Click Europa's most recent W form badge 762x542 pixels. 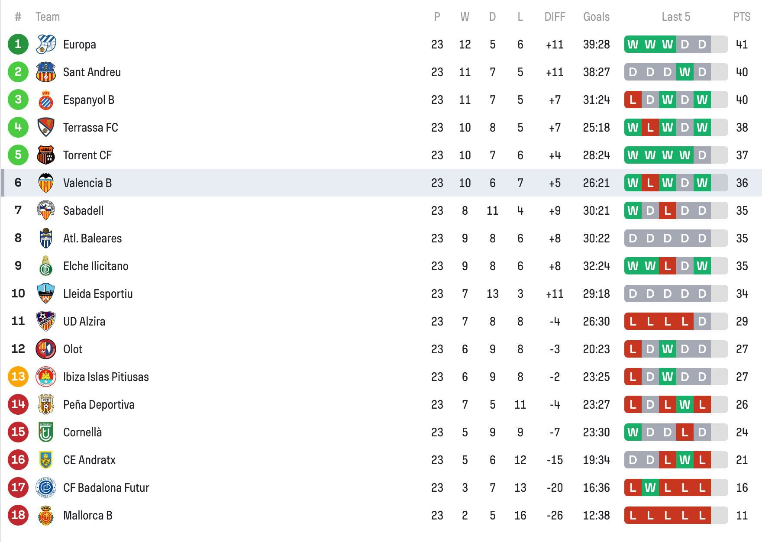point(668,44)
